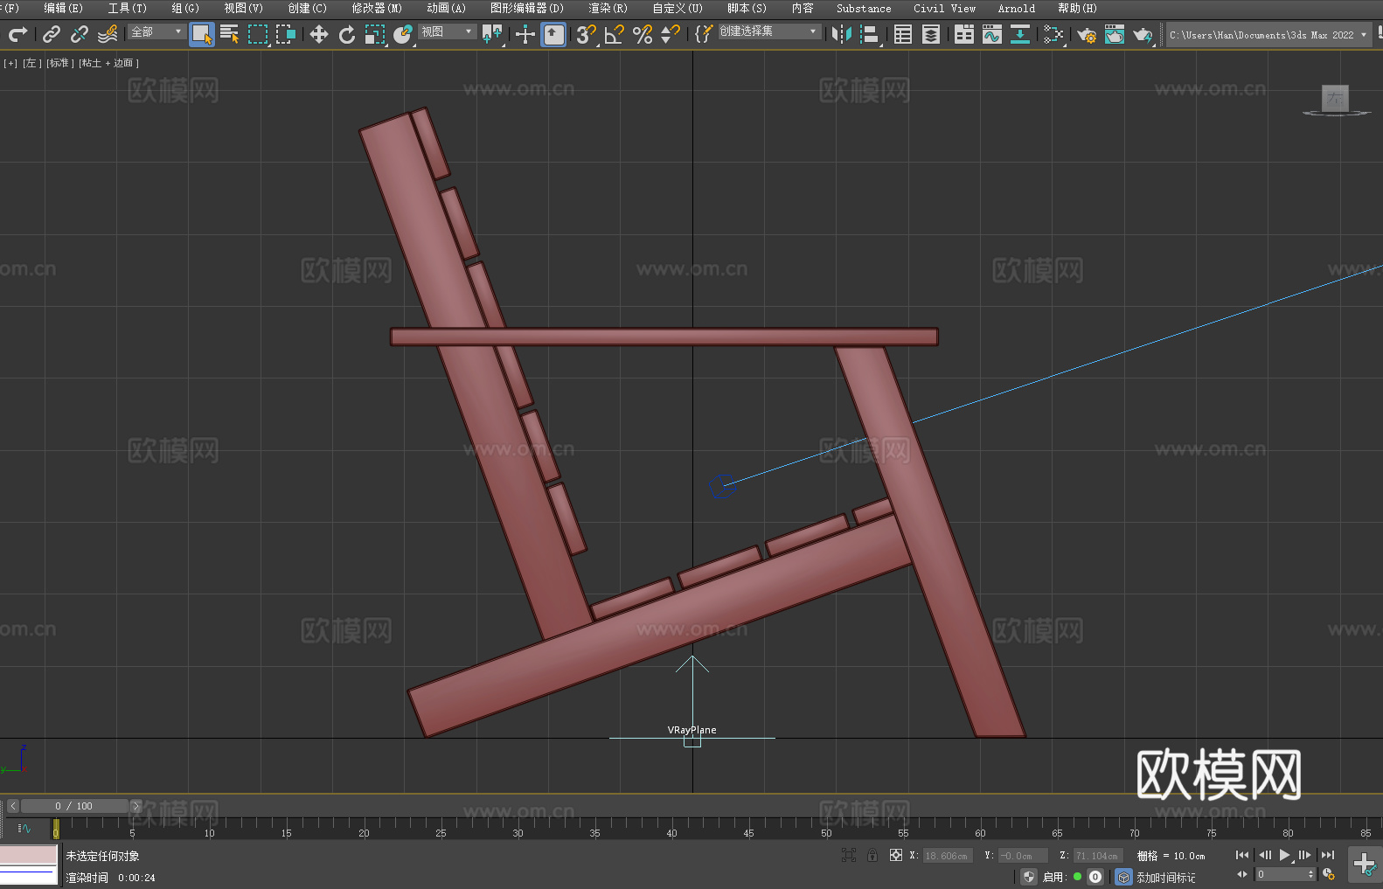Toggle Keyboard Shortcut Override button
The image size is (1383, 889).
point(553,35)
